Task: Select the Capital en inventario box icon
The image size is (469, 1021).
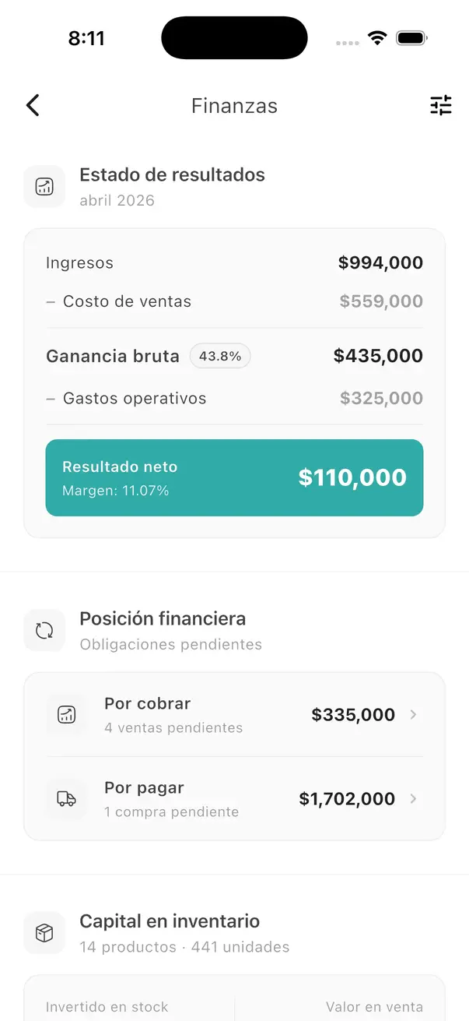Action: pyautogui.click(x=44, y=932)
